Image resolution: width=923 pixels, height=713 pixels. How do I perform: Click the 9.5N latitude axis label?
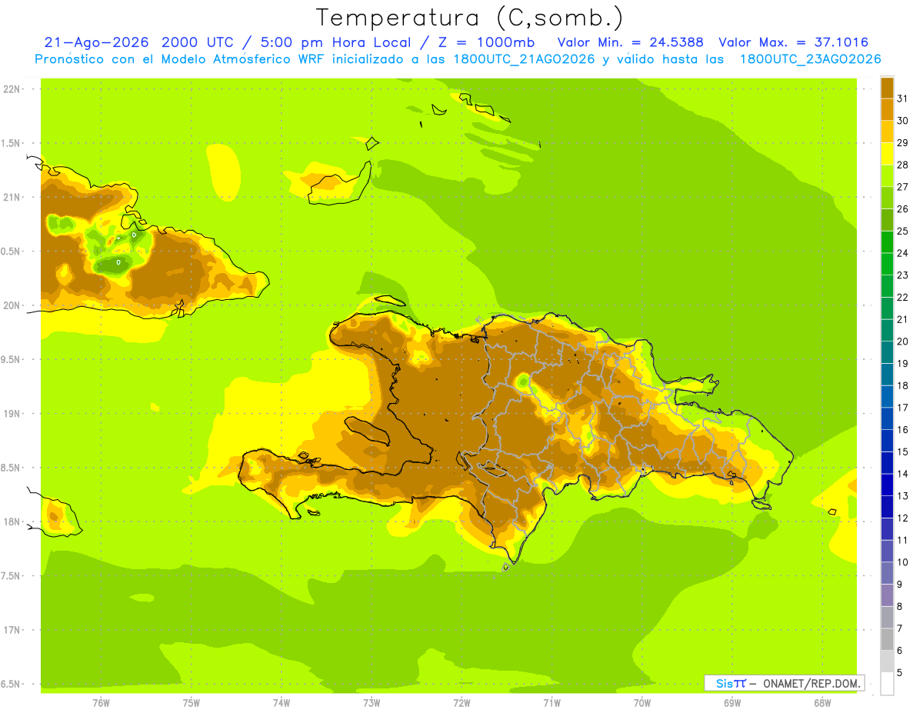pos(10,360)
